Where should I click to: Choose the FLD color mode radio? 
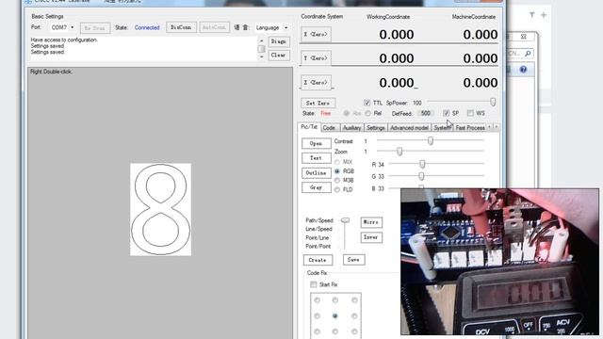tap(337, 189)
